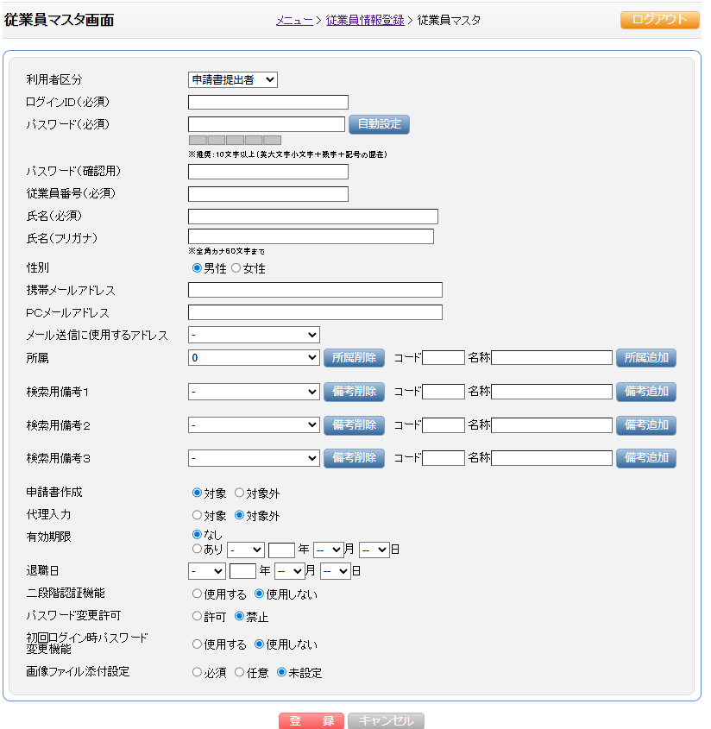Set 代理入力 to 対象
711x729 pixels.
click(197, 516)
